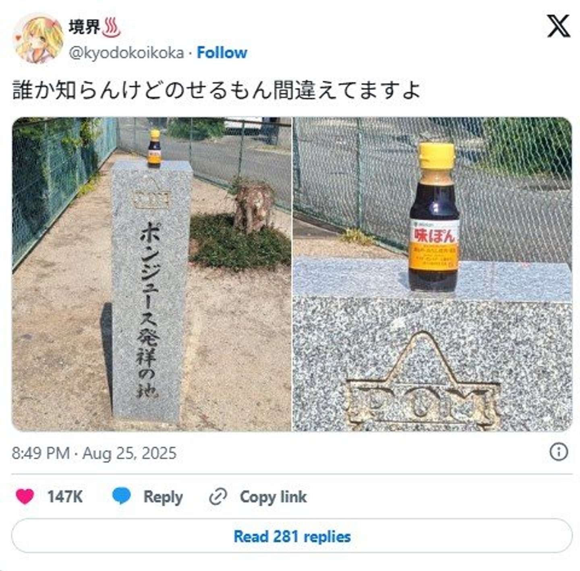580x571 pixels.
Task: Open the right ponzu bottle photo
Action: [433, 274]
